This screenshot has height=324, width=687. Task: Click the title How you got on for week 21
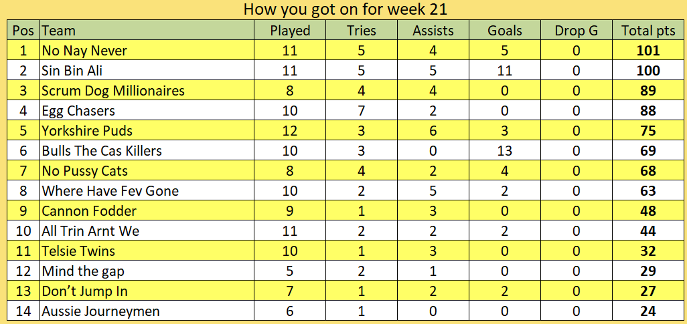[345, 9]
